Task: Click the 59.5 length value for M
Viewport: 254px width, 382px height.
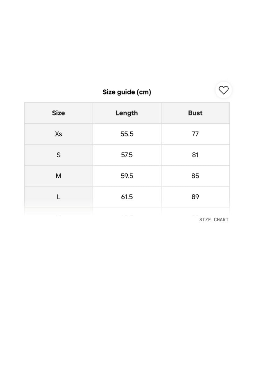Action: click(x=127, y=176)
